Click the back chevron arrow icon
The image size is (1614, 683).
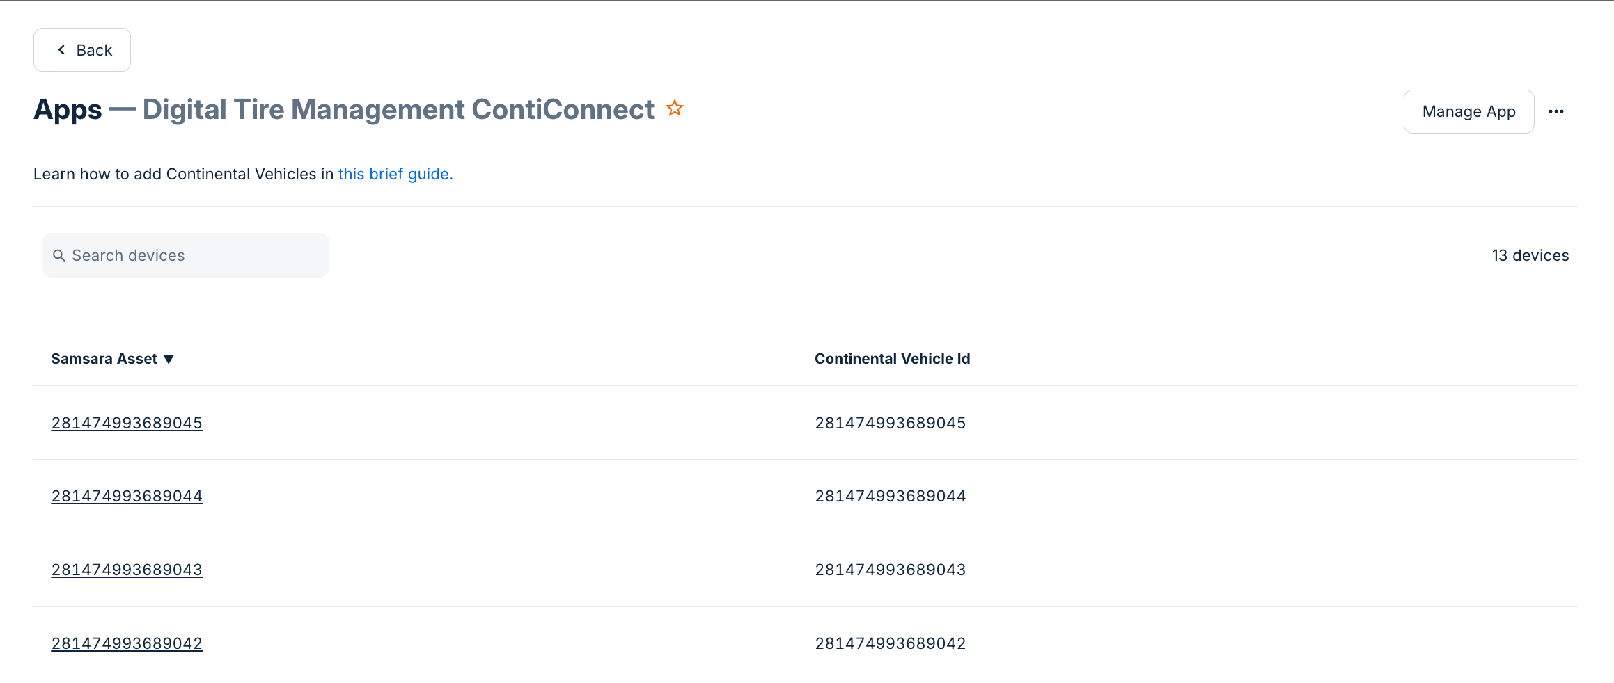point(61,50)
